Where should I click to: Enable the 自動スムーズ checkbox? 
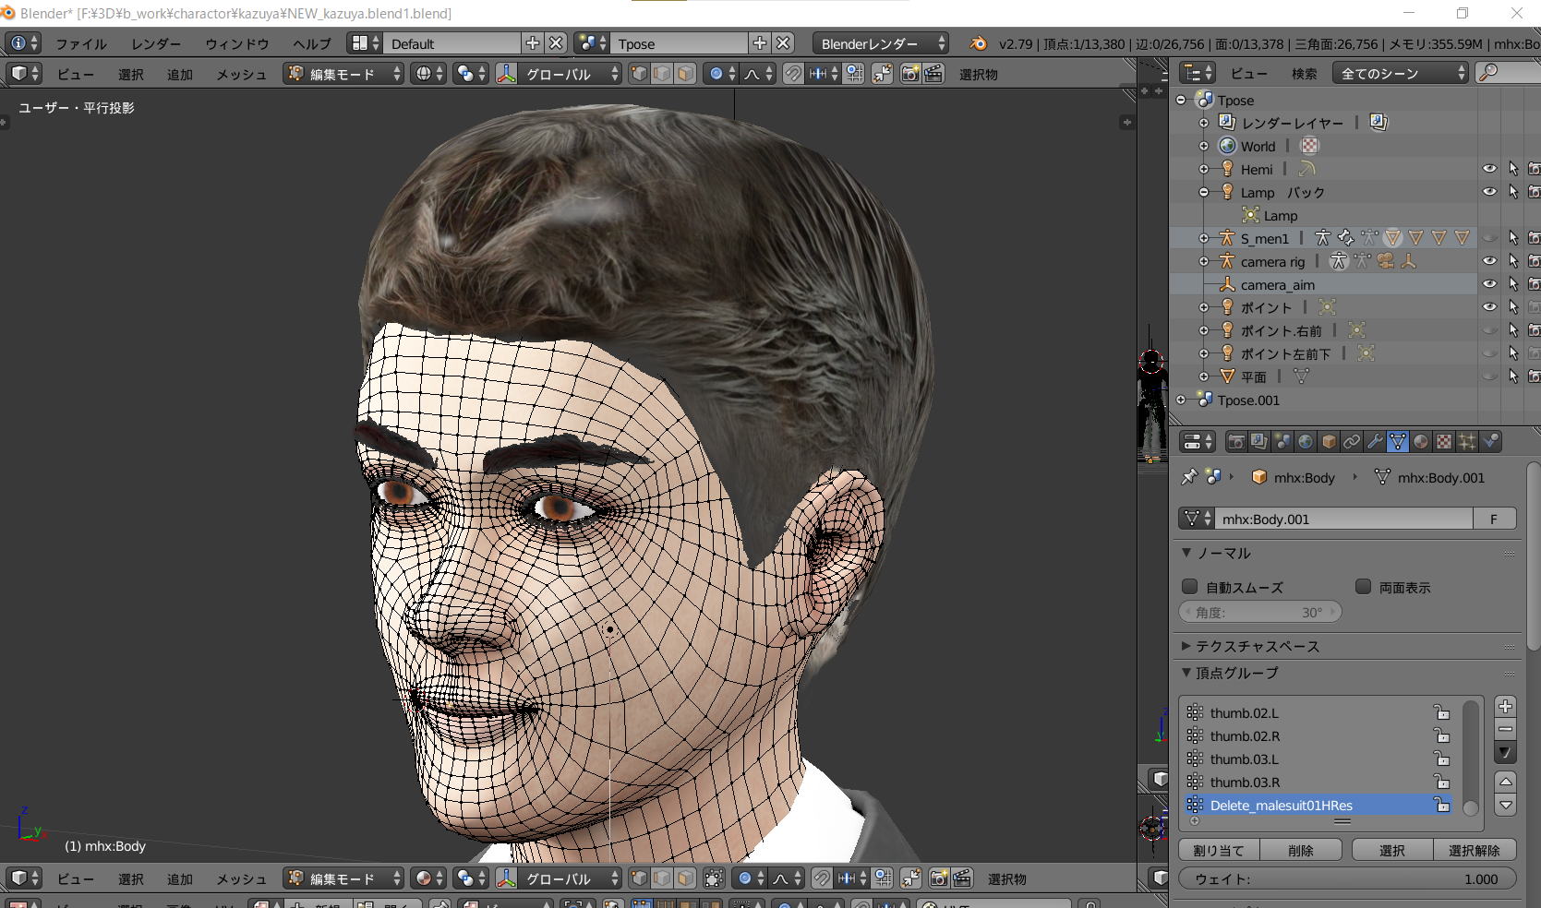[x=1190, y=587]
